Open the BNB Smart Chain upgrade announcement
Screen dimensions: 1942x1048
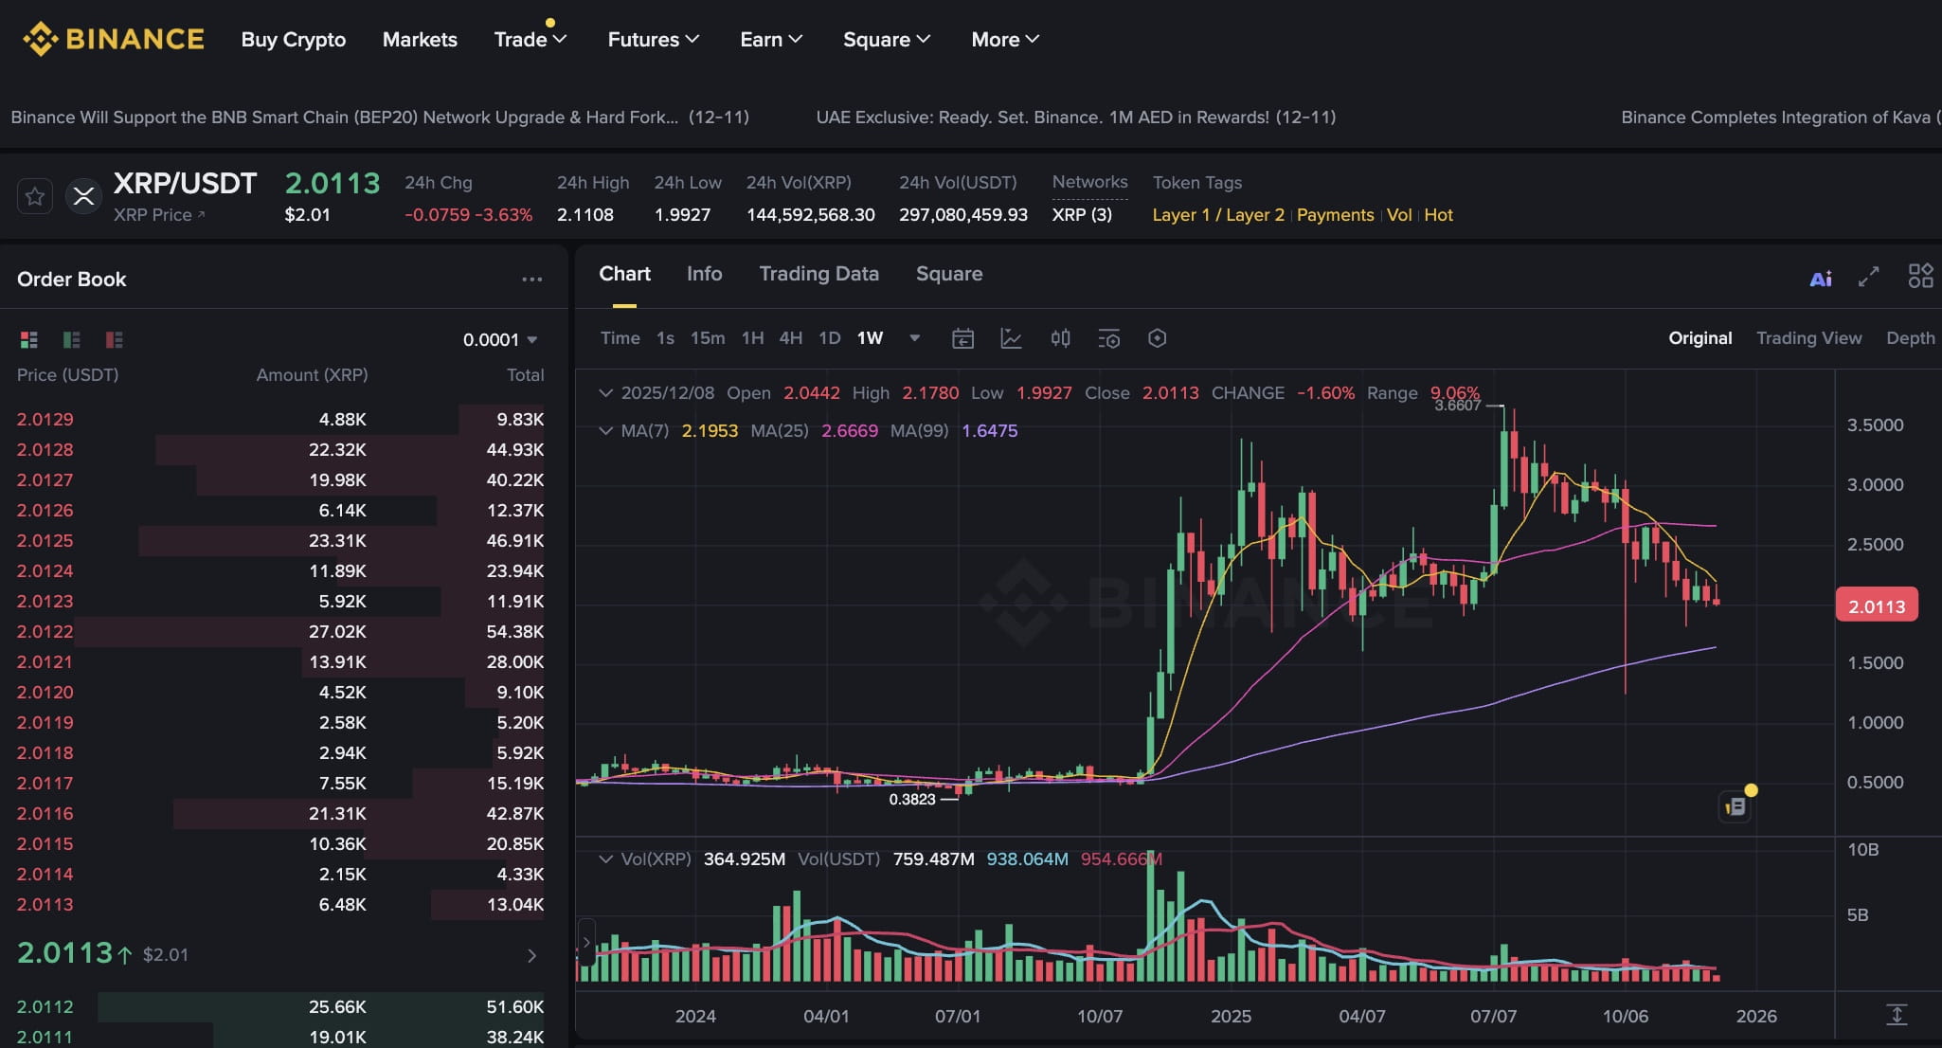click(x=379, y=117)
